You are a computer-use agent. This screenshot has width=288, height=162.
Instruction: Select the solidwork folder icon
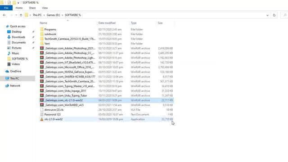click(x=42, y=34)
